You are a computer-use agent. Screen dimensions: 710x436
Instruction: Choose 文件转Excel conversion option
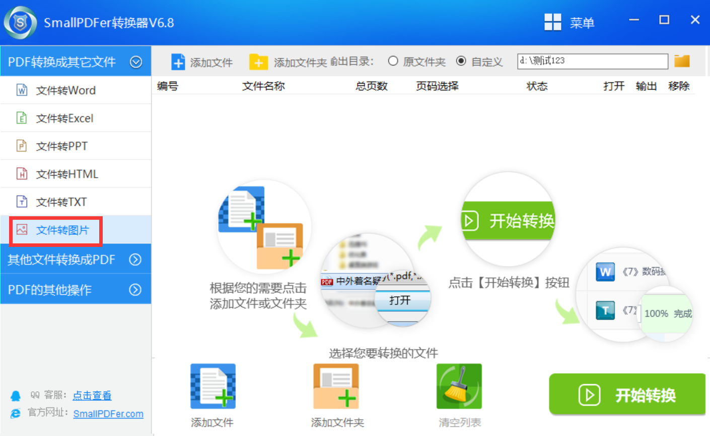point(64,118)
